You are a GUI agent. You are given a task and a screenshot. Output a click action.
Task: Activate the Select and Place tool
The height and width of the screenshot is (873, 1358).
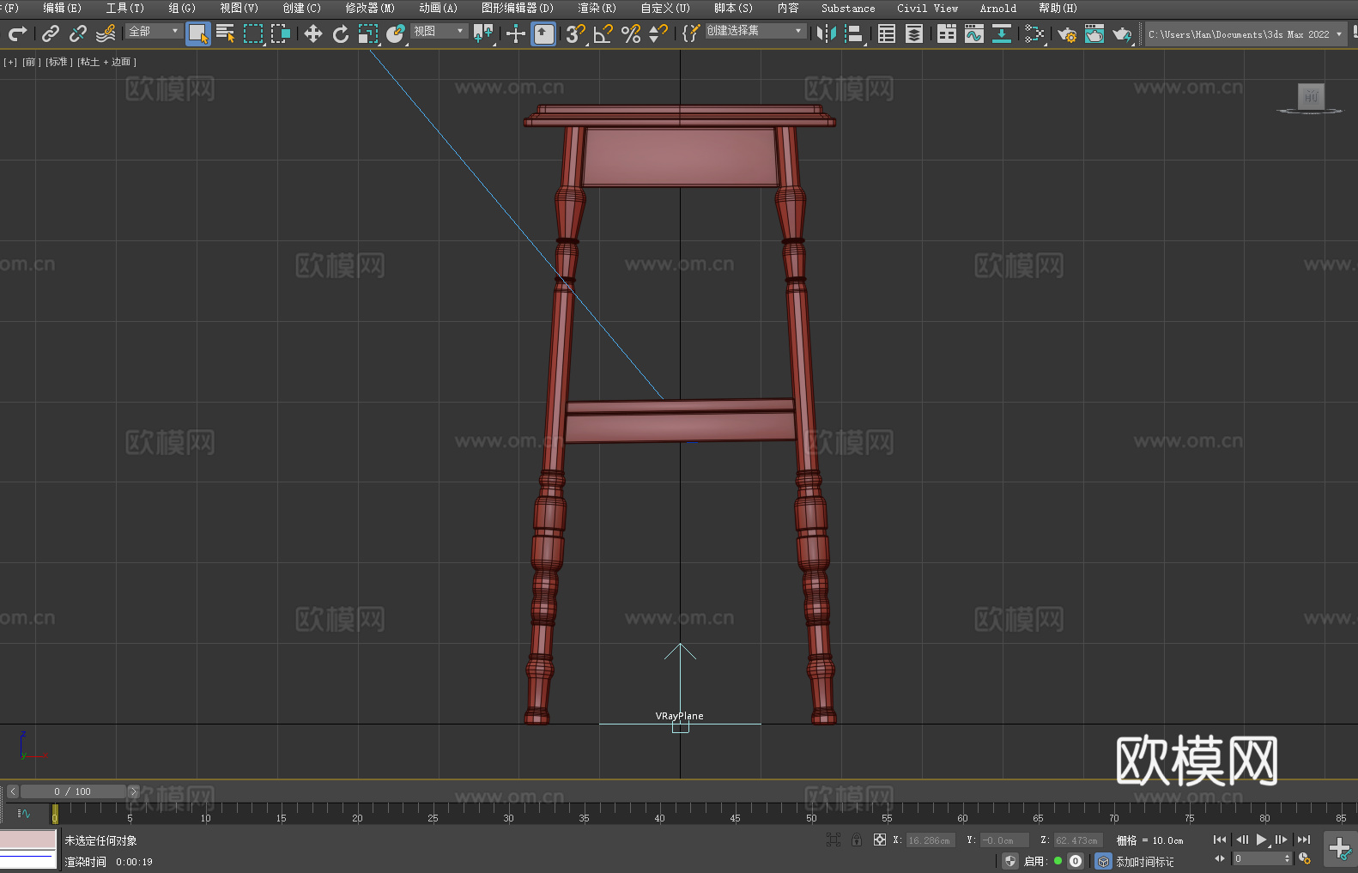point(396,33)
